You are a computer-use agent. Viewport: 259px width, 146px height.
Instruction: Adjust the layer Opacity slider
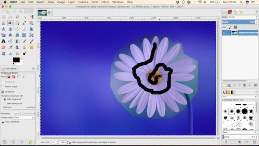point(239,22)
